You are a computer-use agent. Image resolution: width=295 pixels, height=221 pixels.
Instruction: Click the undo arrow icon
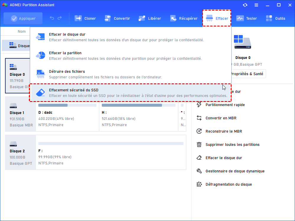(52, 18)
